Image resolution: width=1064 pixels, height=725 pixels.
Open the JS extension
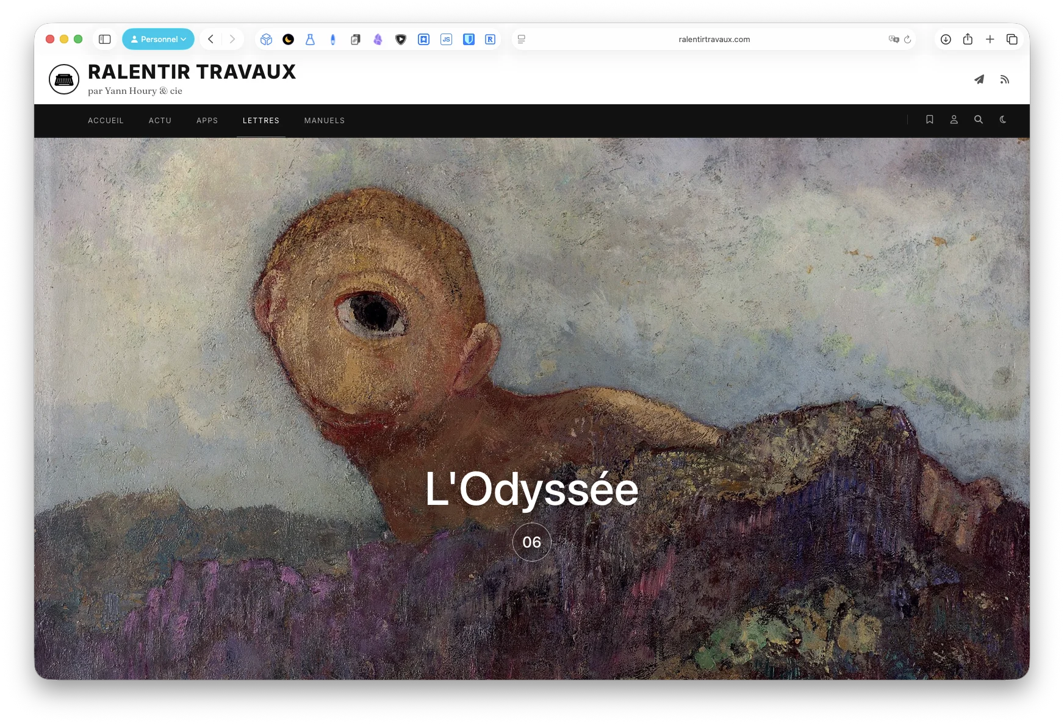tap(446, 39)
